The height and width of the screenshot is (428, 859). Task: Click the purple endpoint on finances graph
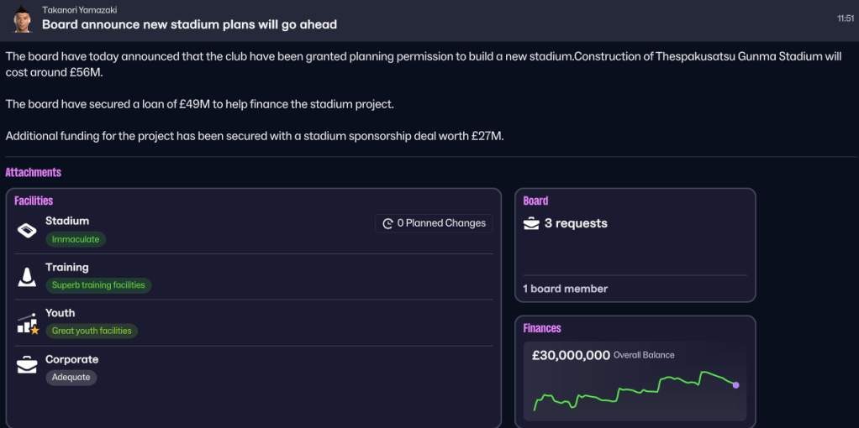click(735, 385)
